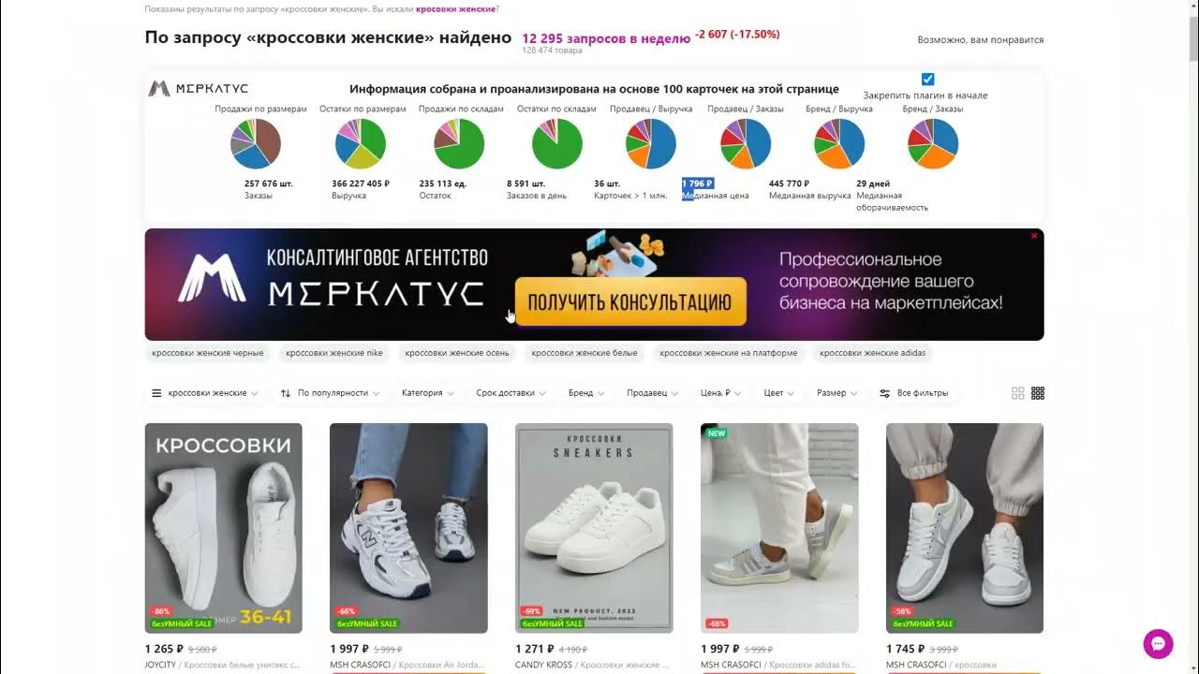
Task: Switch to the small grid view icon
Action: pyautogui.click(x=1038, y=393)
